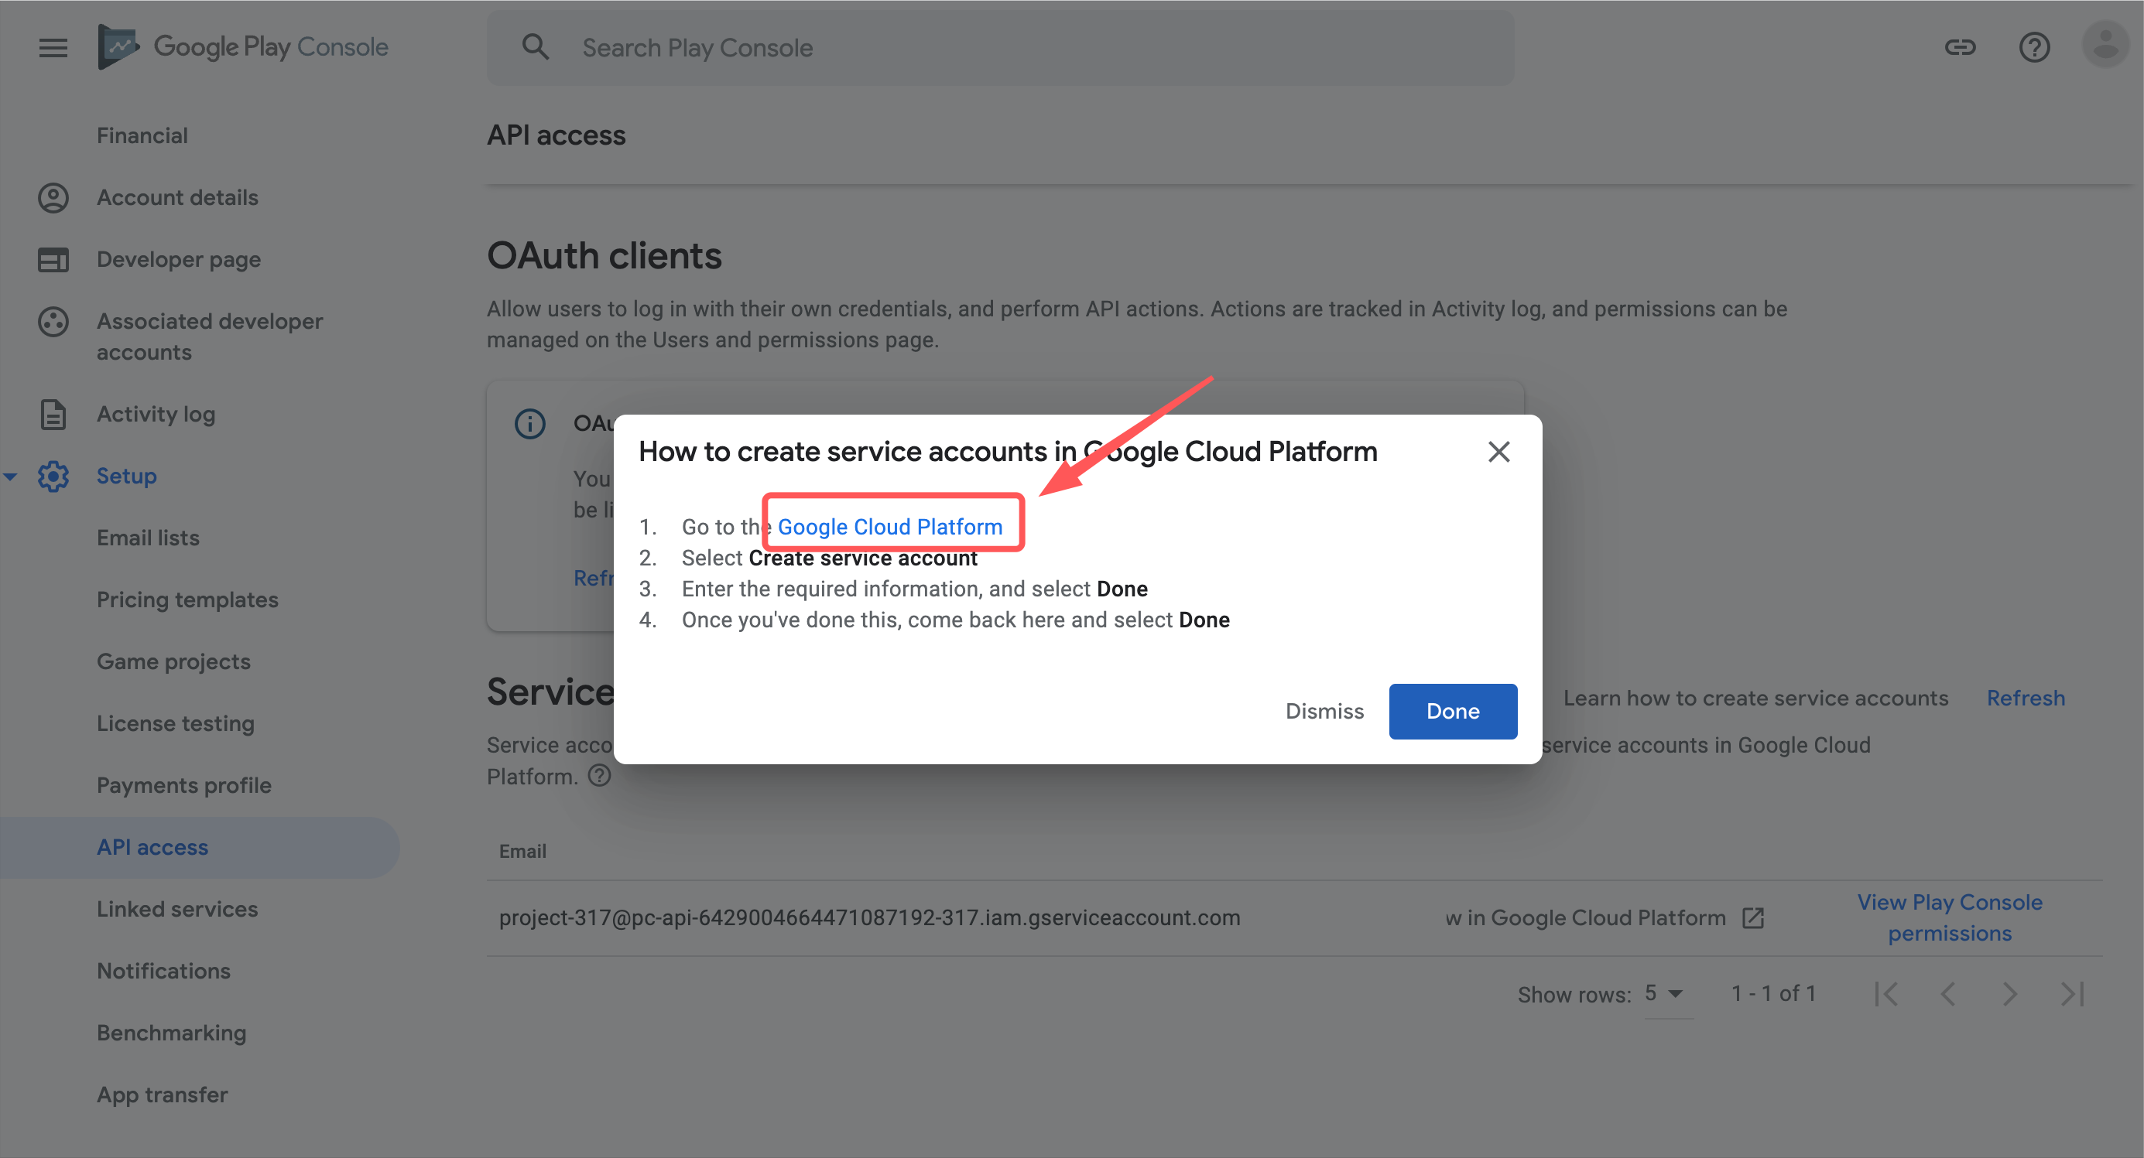
Task: Click the Dismiss button
Action: pyautogui.click(x=1324, y=711)
